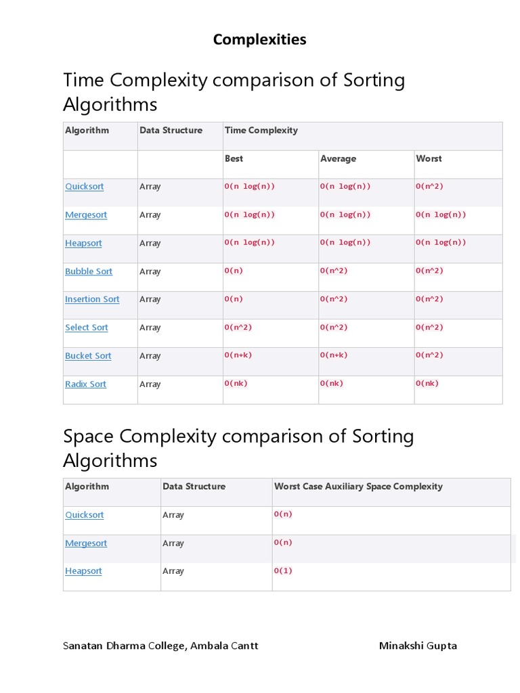Click the Worst Case Auxiliary Space Complexity header
This screenshot has height=693, width=520.
(358, 487)
